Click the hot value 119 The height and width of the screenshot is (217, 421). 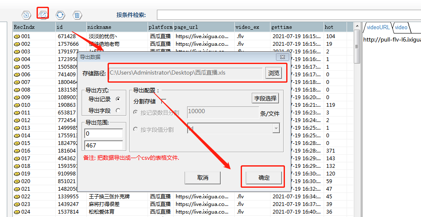pyautogui.click(x=330, y=105)
